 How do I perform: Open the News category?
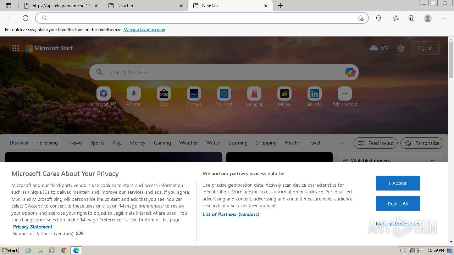76,143
